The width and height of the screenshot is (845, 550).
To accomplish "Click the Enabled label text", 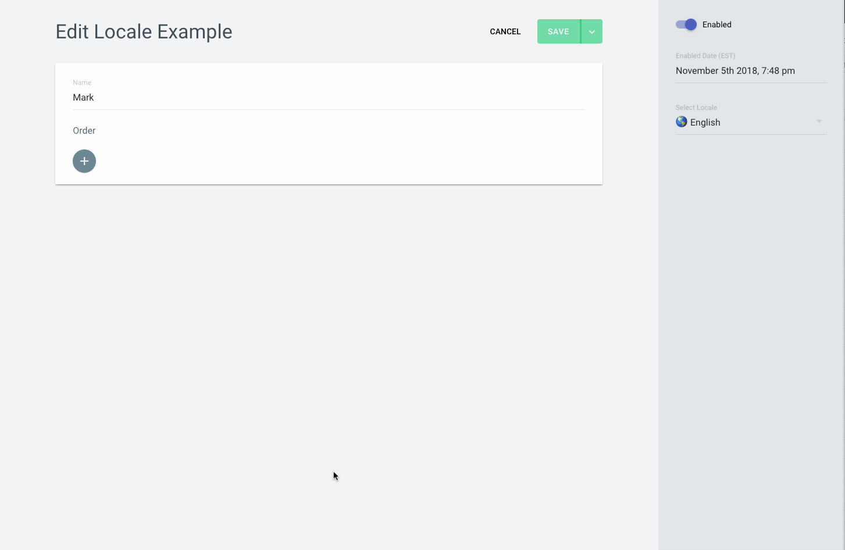I will 716,24.
